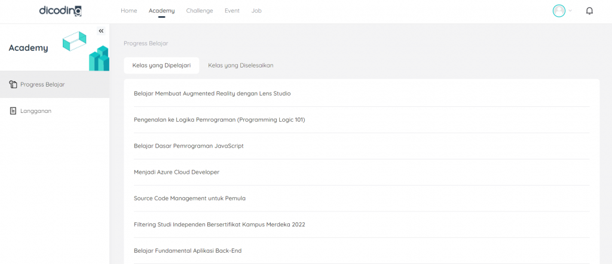Viewport: 612px width, 264px height.
Task: Expand the profile dropdown arrow
Action: pyautogui.click(x=570, y=11)
